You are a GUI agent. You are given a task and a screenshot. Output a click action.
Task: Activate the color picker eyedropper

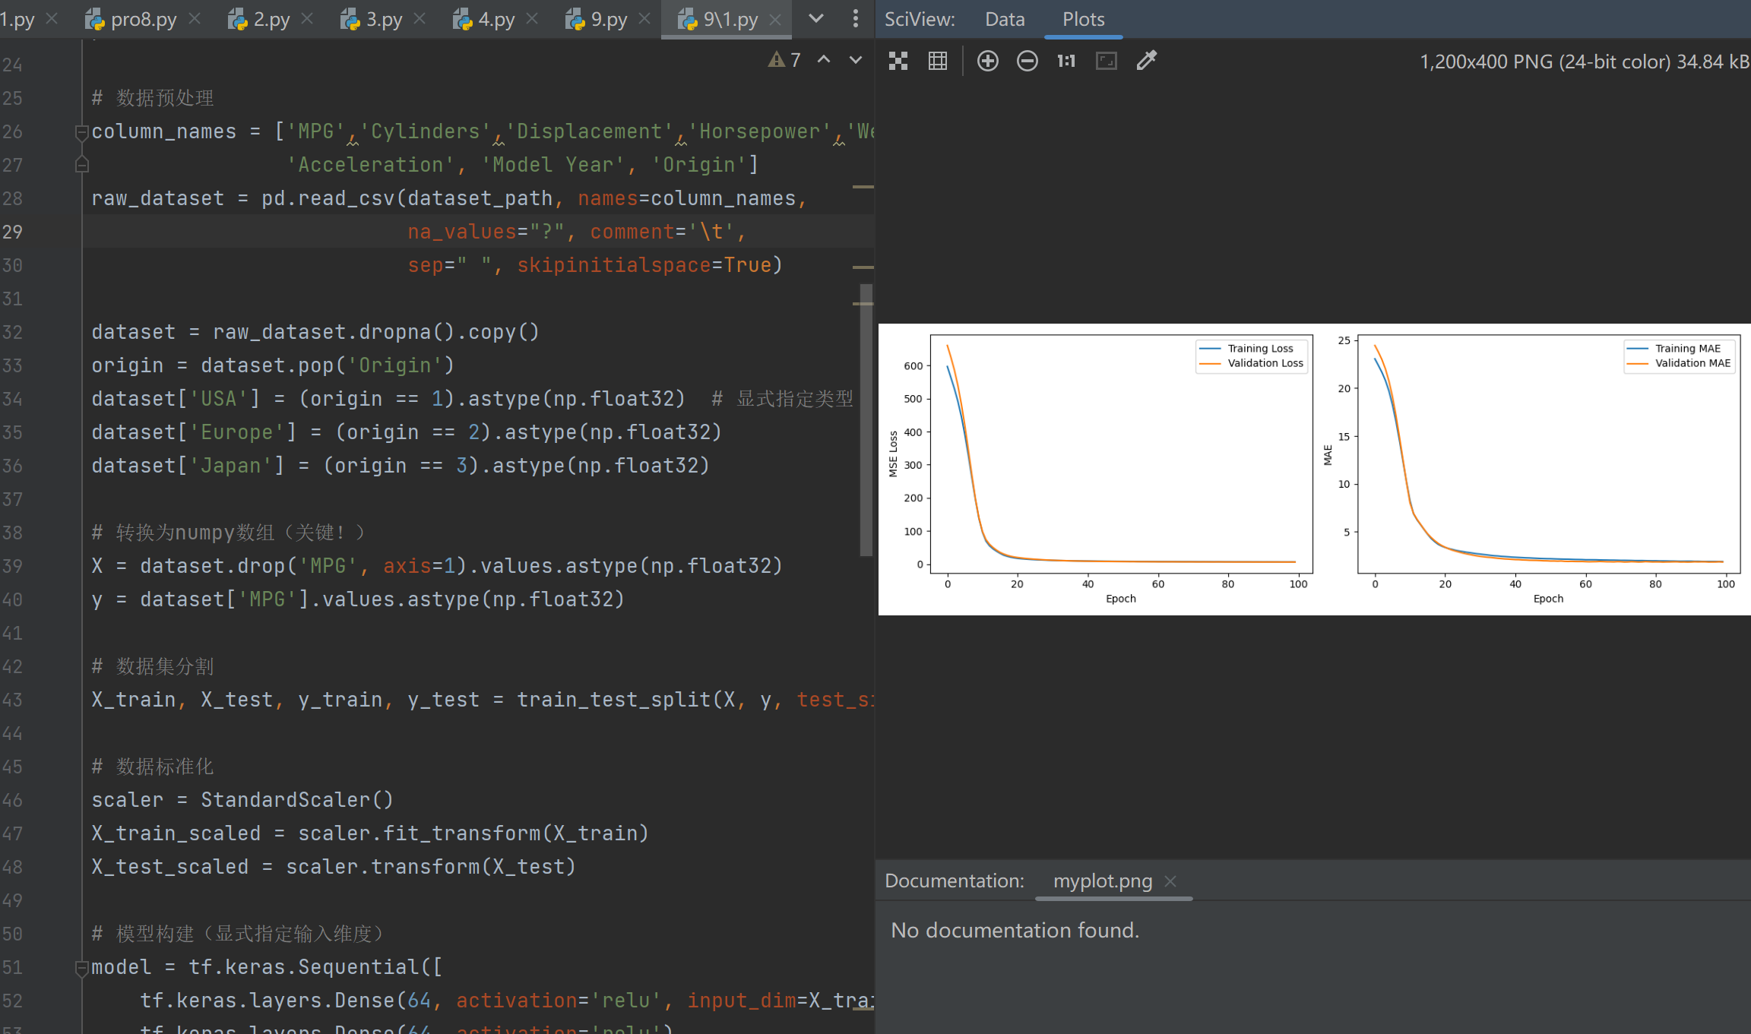(1146, 60)
